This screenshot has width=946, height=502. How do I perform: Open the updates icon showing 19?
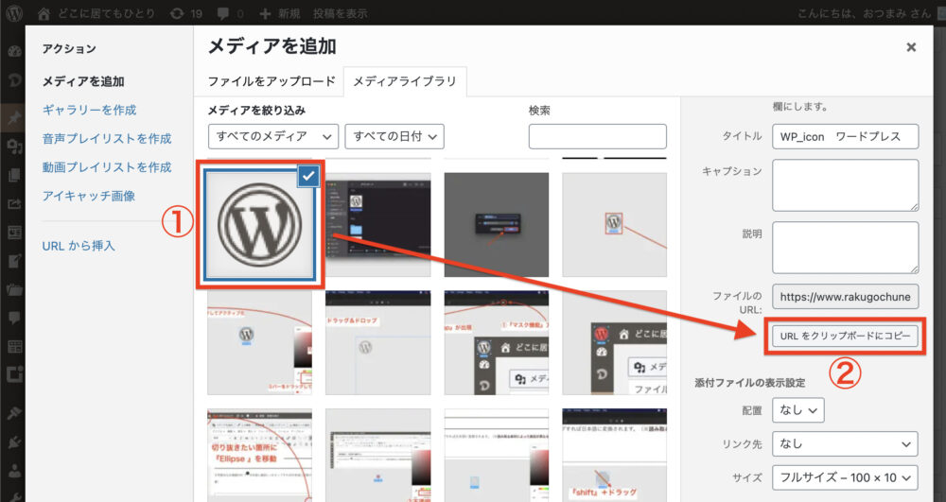coord(177,12)
